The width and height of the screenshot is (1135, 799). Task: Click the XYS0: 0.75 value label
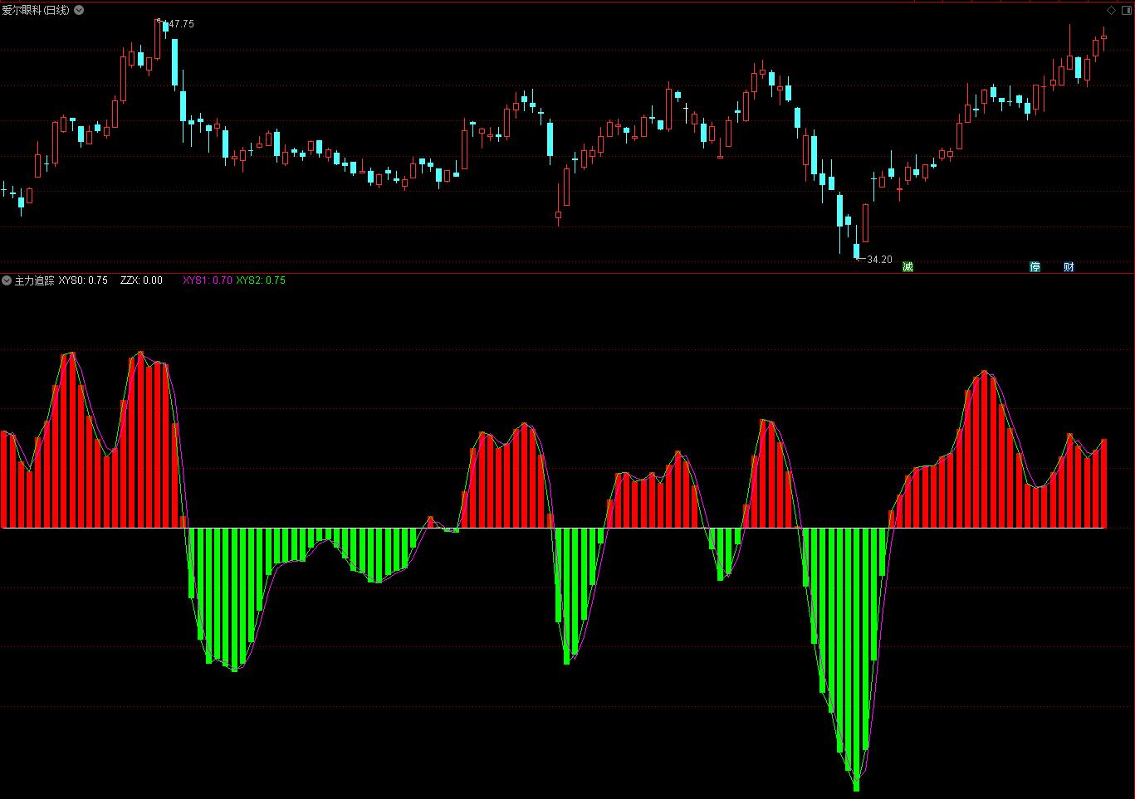[x=83, y=280]
